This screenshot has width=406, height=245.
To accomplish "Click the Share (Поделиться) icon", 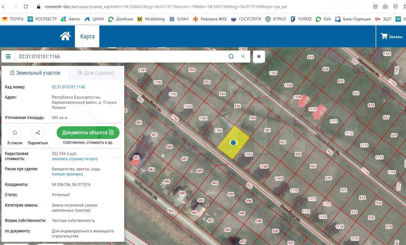I will 37,133.
